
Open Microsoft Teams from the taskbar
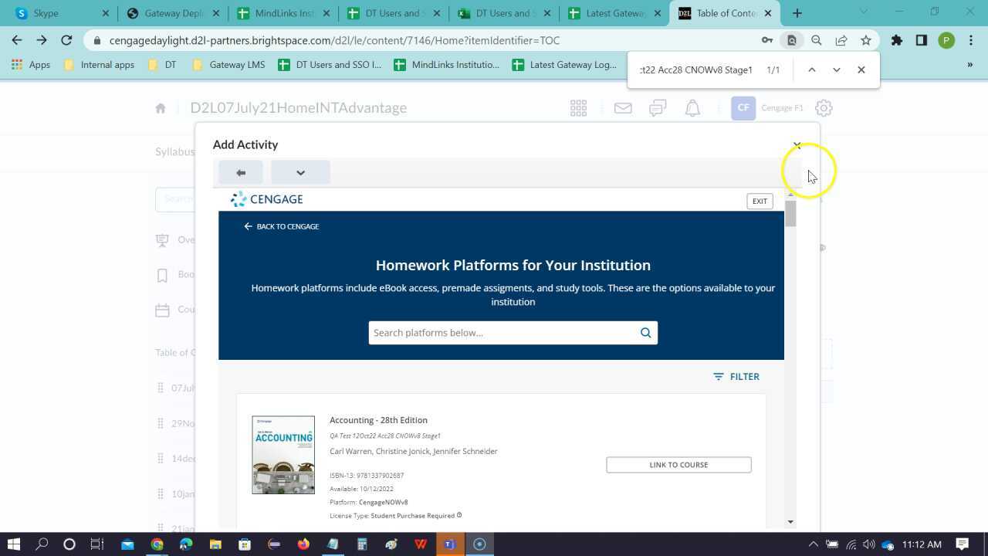[449, 544]
